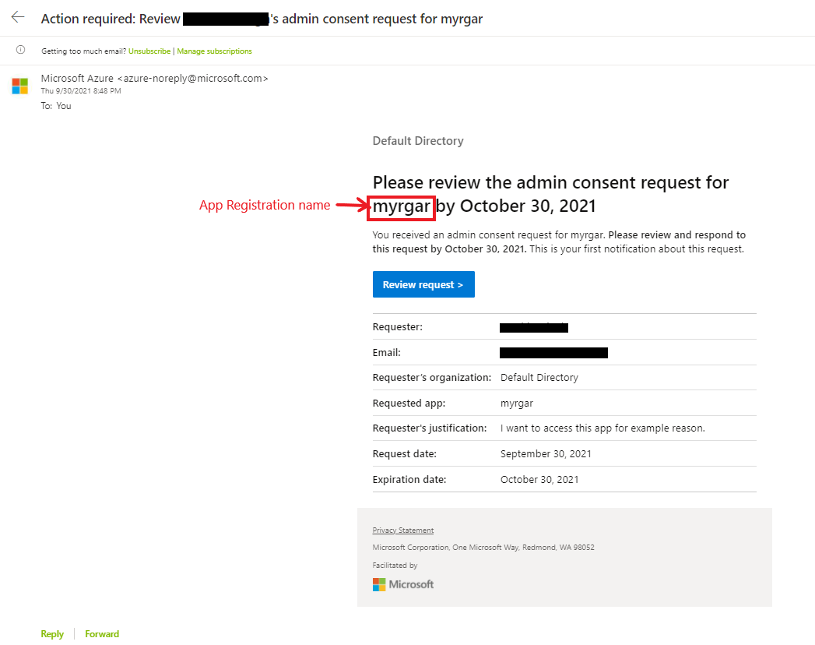The width and height of the screenshot is (815, 645).
Task: Open the Privacy Statement link
Action: coord(402,530)
